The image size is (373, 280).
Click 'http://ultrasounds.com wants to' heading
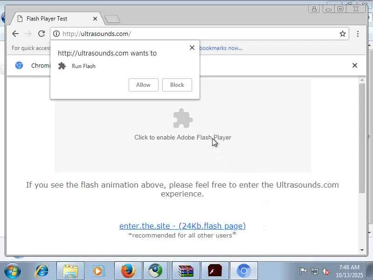(x=107, y=53)
